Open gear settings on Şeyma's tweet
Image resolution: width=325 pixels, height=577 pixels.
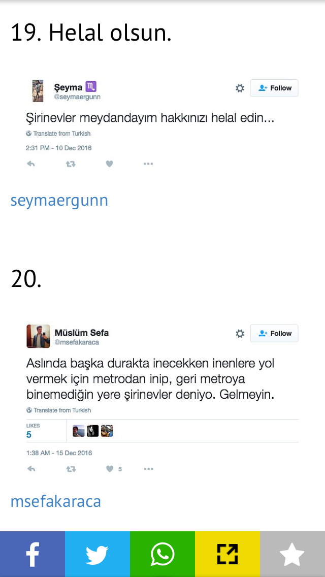[x=240, y=88]
